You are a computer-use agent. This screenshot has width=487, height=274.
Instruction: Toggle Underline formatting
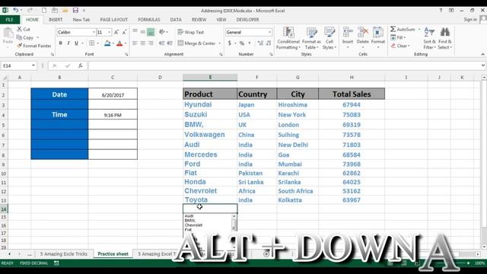coord(76,43)
